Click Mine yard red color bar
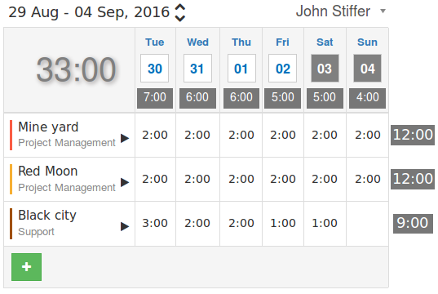This screenshot has height=294, width=438. pos(11,135)
